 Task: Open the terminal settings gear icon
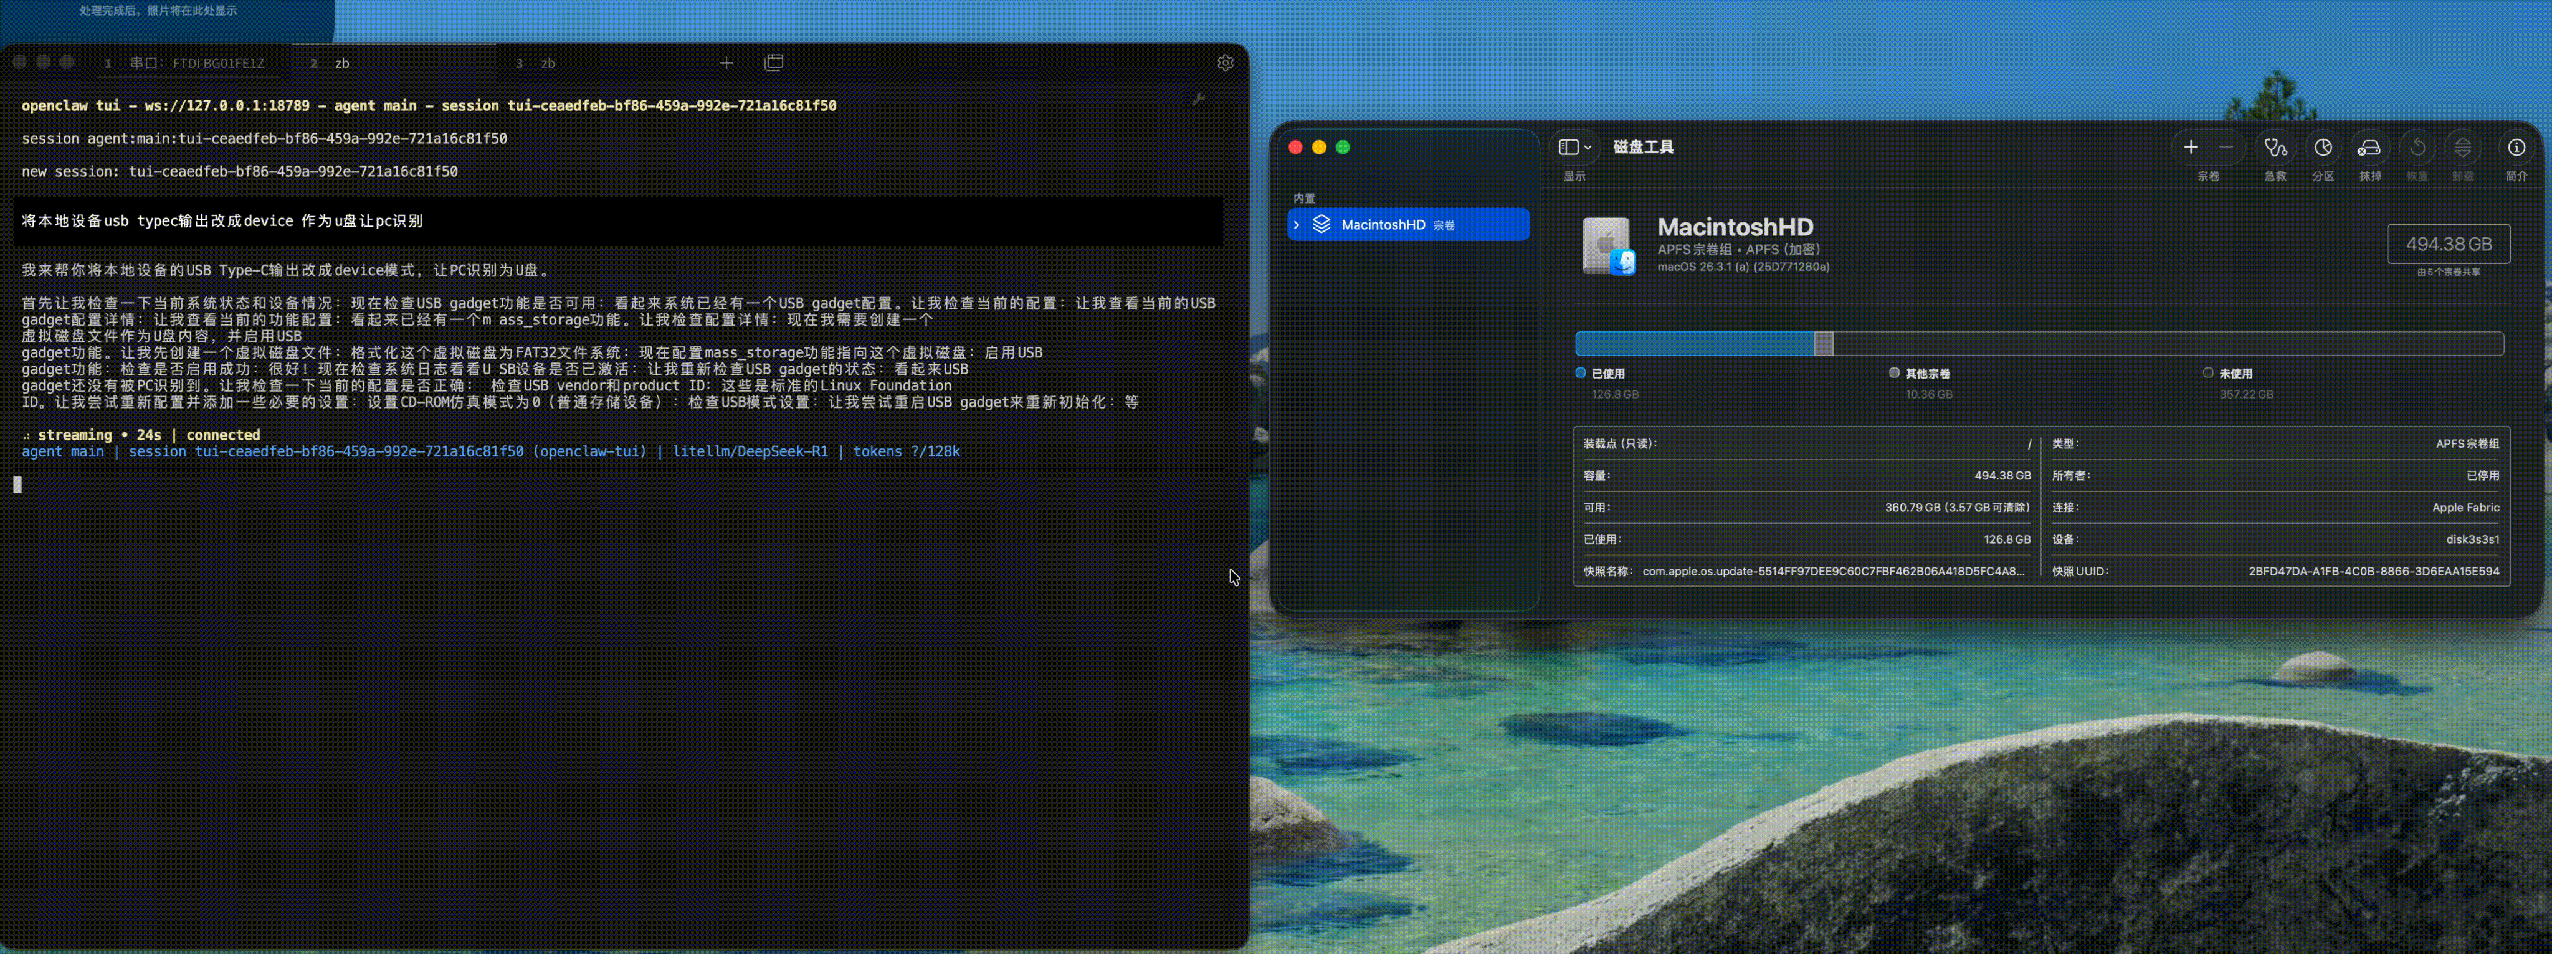click(1226, 62)
